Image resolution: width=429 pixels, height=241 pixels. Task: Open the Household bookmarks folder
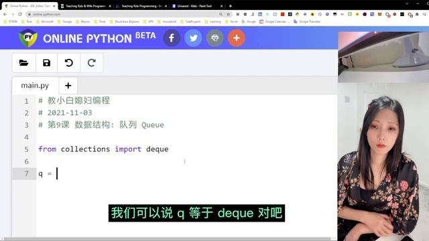tap(167, 21)
